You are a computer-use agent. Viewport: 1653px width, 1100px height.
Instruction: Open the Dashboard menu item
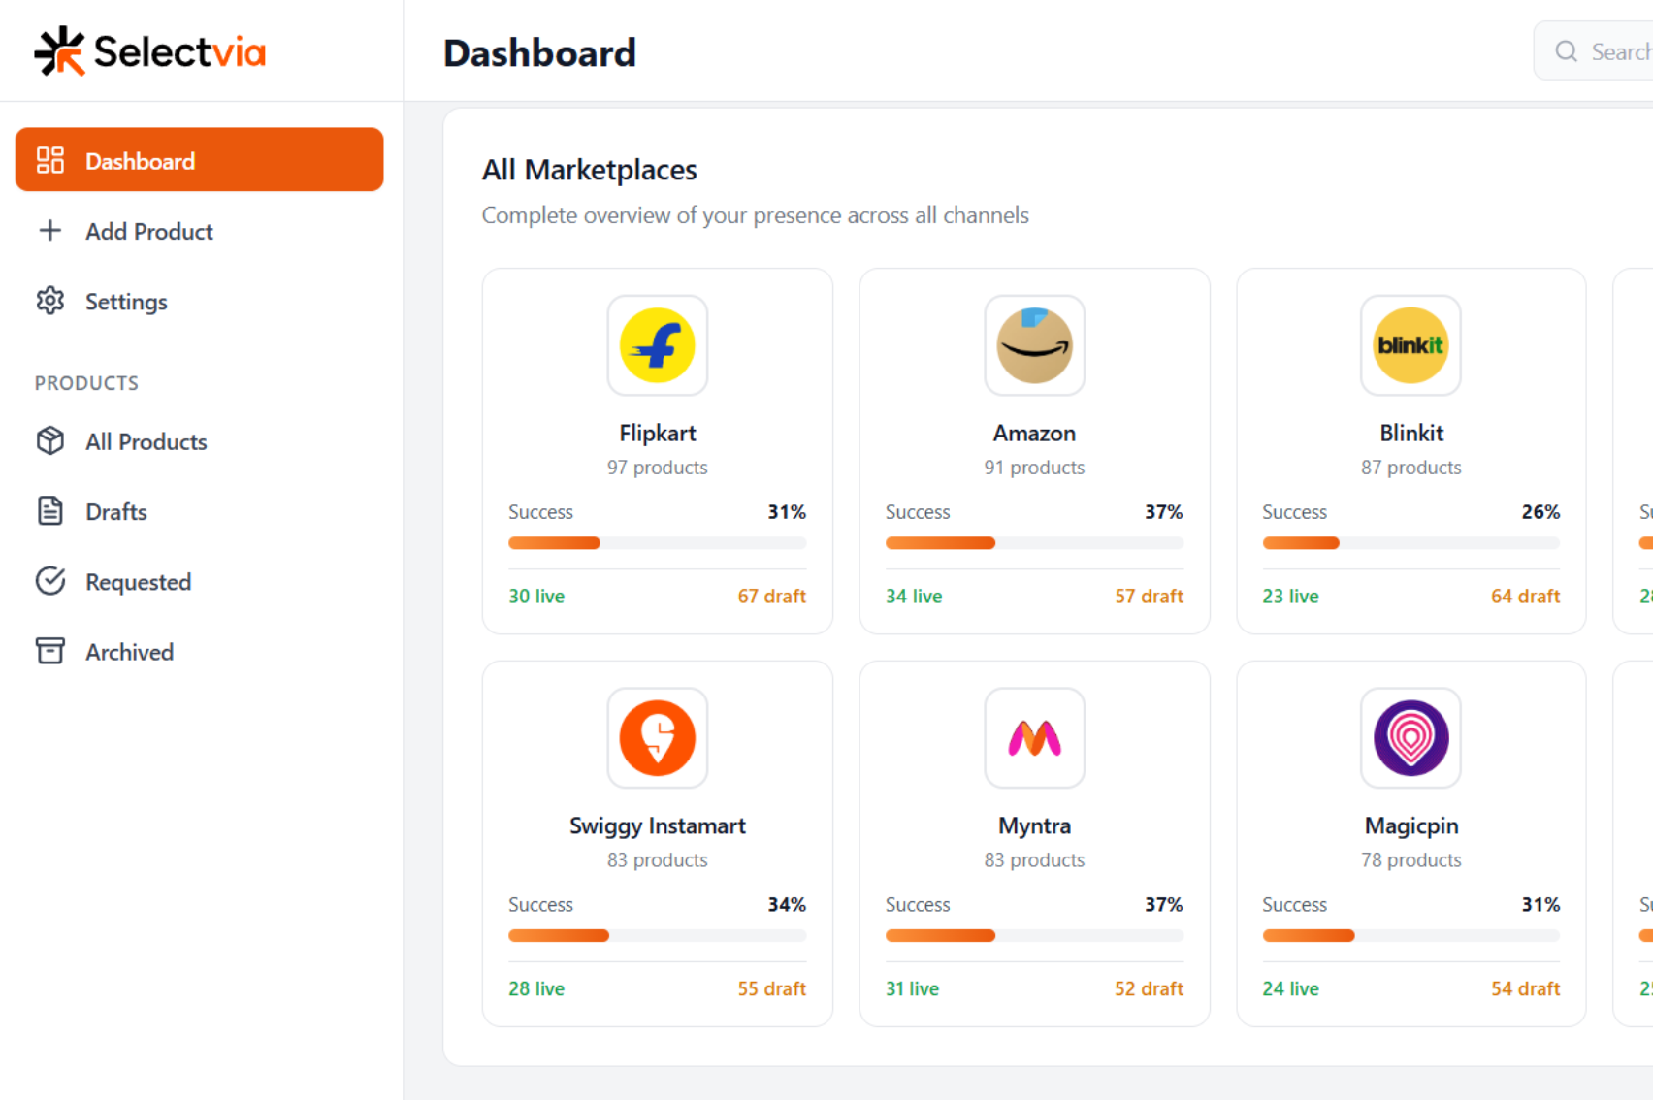click(x=199, y=160)
